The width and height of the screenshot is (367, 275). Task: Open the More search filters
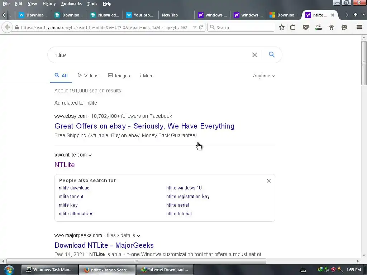(x=146, y=76)
